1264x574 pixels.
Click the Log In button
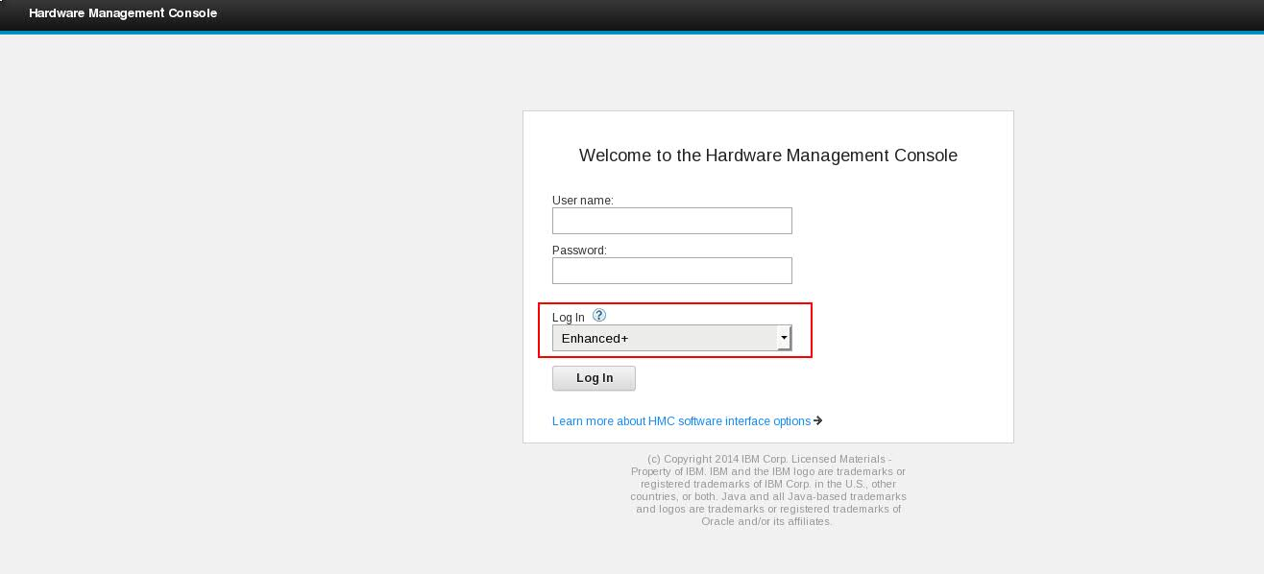point(594,378)
